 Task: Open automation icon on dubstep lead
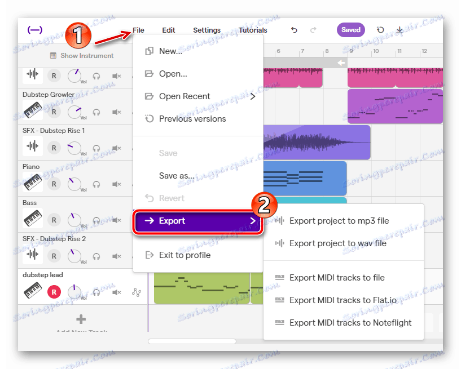pos(137,292)
